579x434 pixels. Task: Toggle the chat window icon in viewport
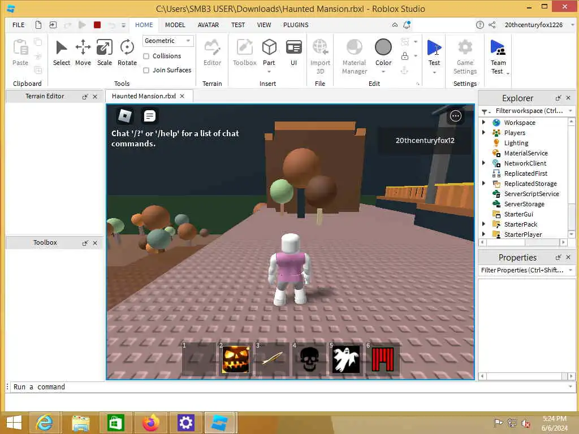click(x=149, y=116)
